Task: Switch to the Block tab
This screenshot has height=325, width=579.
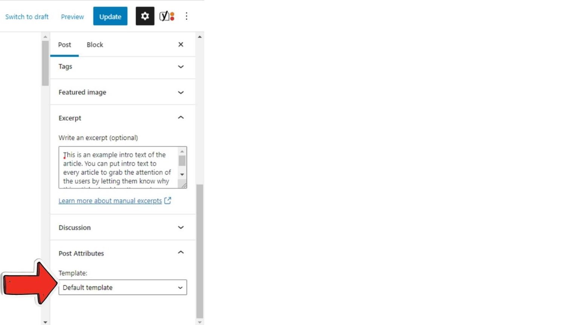Action: click(95, 45)
